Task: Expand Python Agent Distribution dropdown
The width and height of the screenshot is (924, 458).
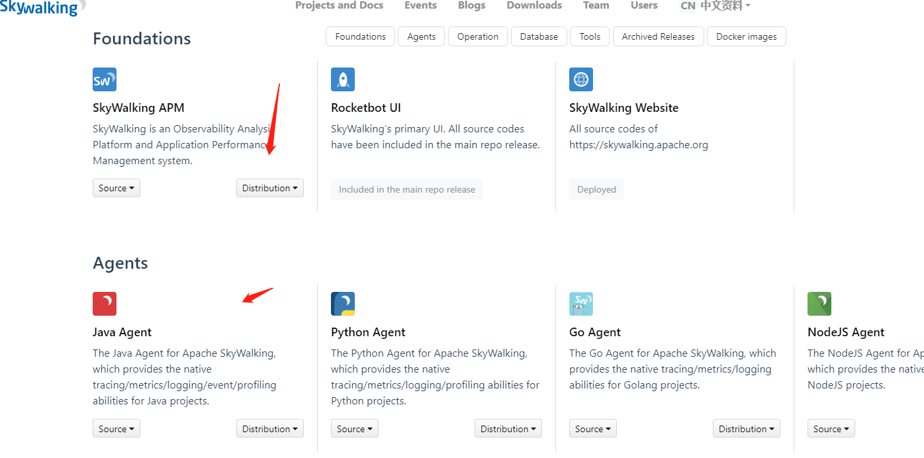Action: 508,429
